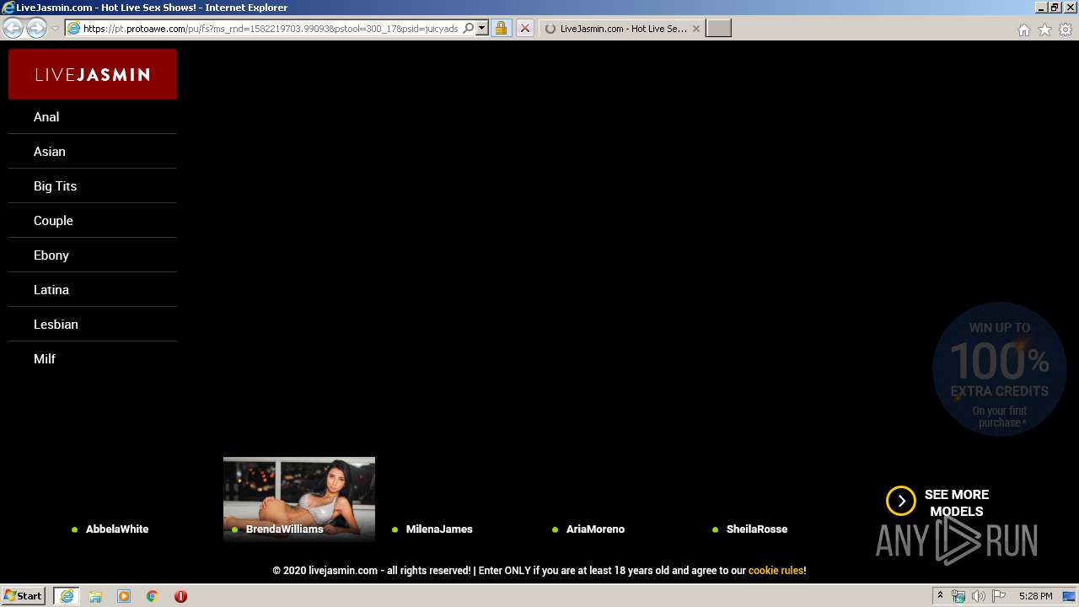Open the Windows Start menu
The height and width of the screenshot is (607, 1079).
click(24, 596)
